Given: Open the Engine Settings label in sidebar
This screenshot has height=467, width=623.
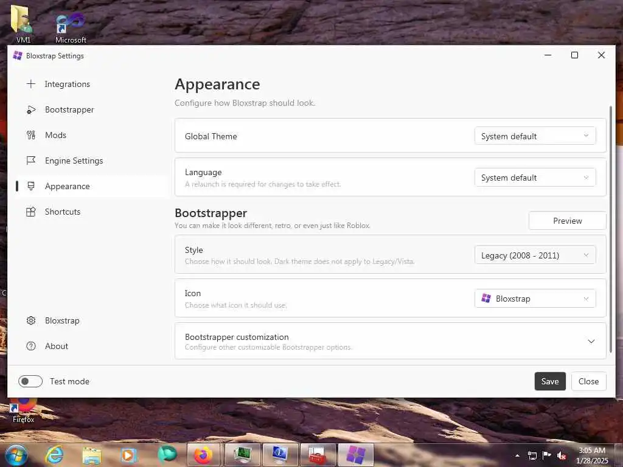Looking at the screenshot, I should tap(74, 161).
